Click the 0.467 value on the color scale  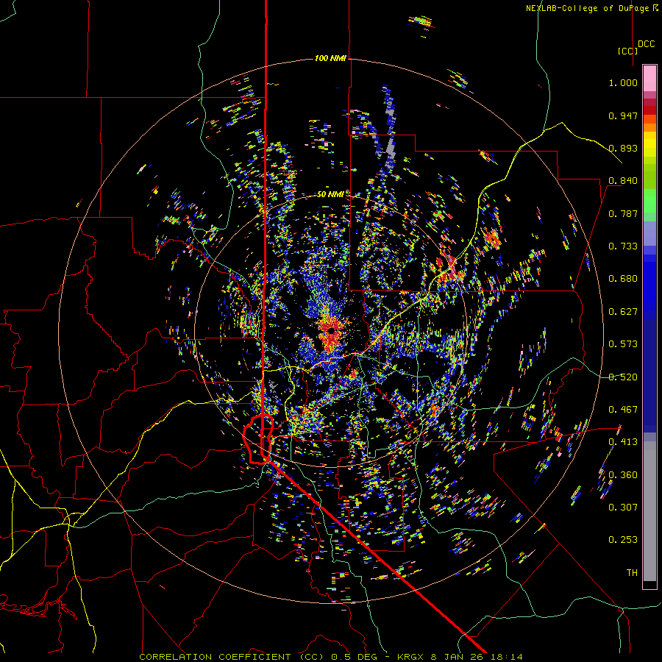tap(623, 410)
